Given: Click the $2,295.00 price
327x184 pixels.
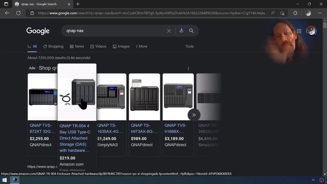Looking at the screenshot, I should click(39, 139).
